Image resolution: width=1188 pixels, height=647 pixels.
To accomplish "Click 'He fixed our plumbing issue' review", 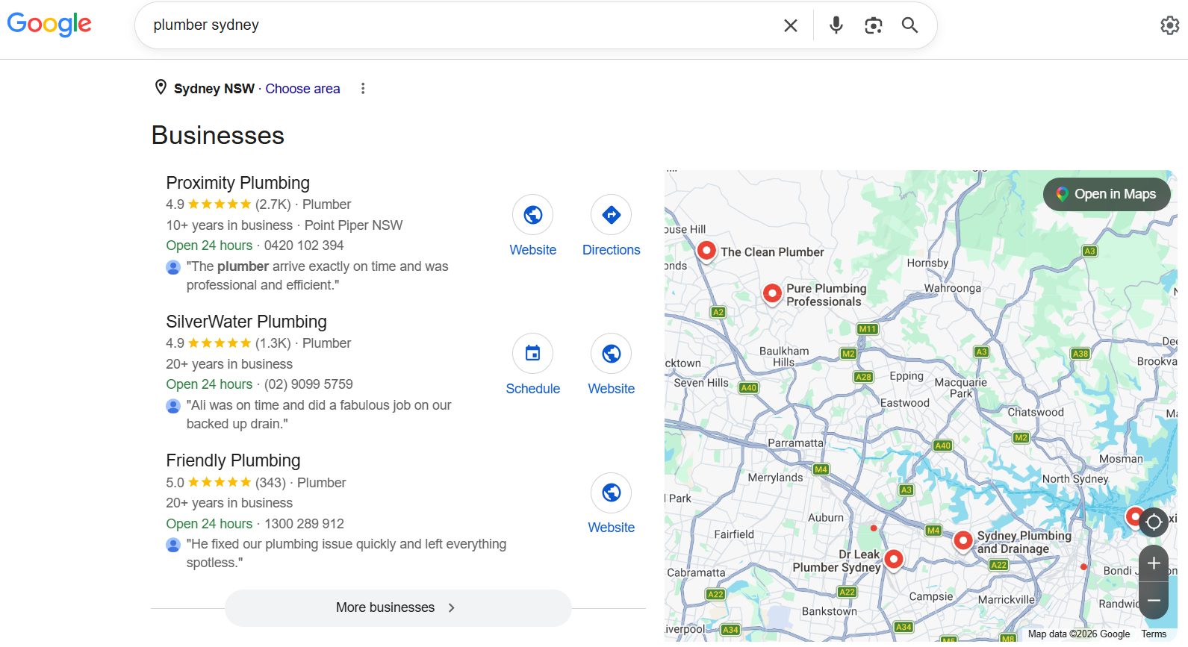I will click(346, 553).
